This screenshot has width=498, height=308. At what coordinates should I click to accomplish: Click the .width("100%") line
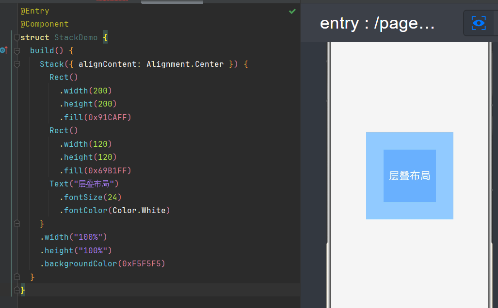point(73,237)
